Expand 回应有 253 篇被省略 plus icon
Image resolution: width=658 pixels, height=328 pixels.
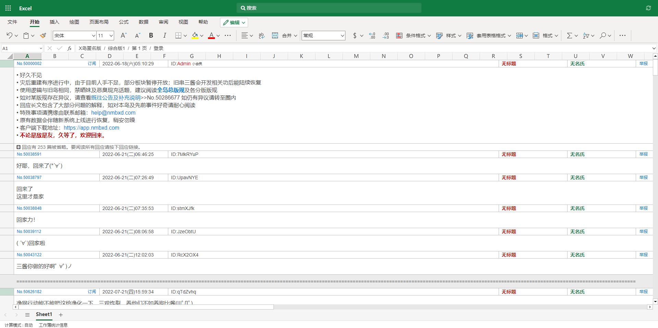coord(19,147)
